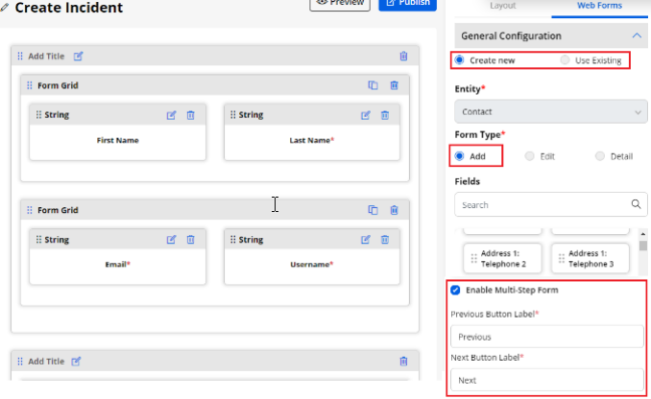651x399 pixels.
Task: Delete the second Form Grid
Action: point(394,210)
